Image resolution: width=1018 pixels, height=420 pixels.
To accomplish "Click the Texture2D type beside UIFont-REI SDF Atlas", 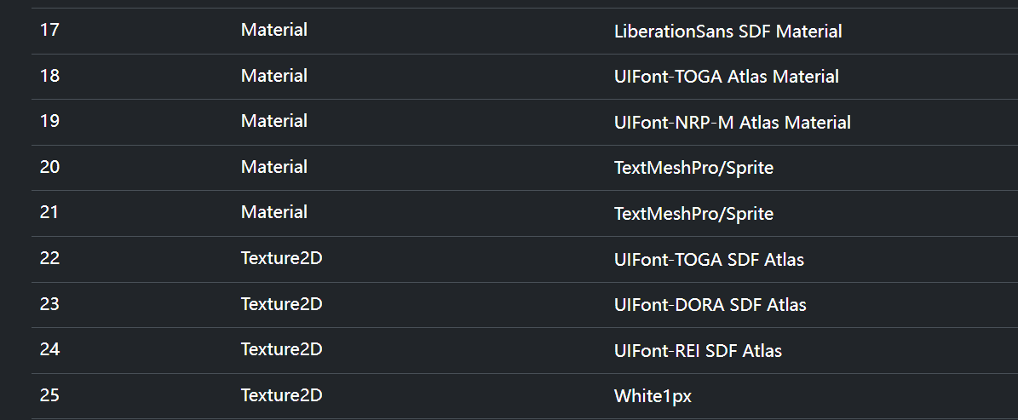I will click(x=281, y=348).
